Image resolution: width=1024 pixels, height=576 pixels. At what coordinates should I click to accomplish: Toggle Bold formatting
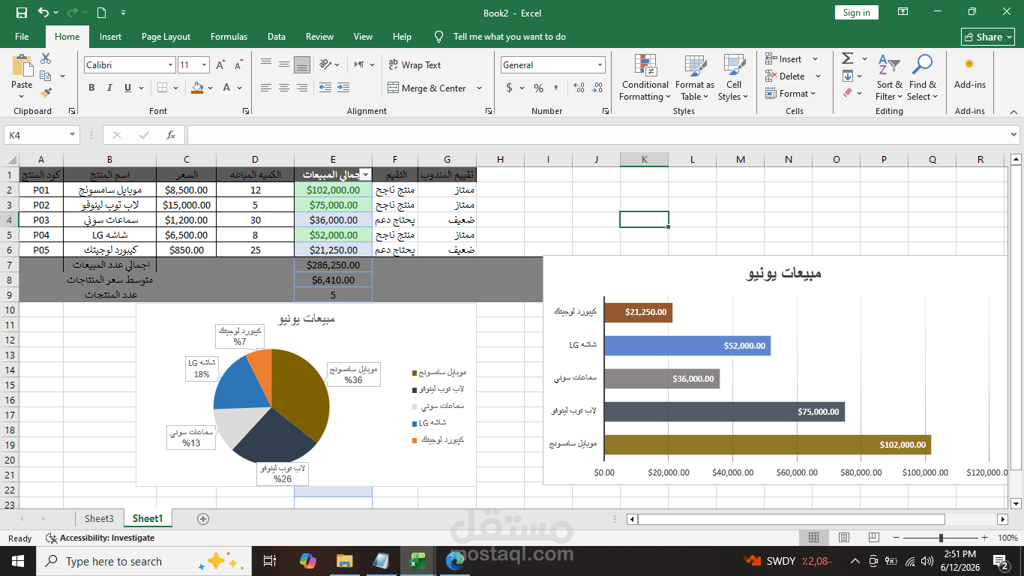point(91,88)
